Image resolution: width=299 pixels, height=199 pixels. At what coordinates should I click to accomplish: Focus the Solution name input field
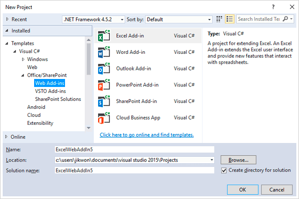[x=134, y=170]
